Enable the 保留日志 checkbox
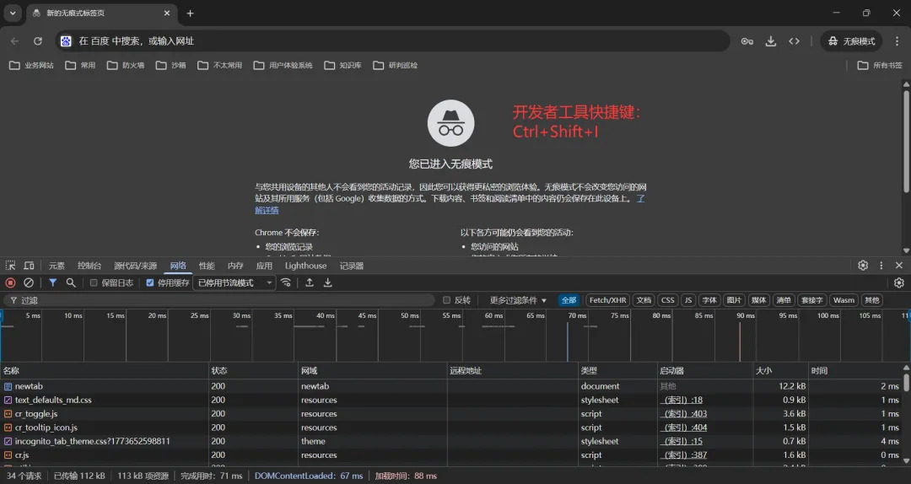The width and height of the screenshot is (911, 484). [94, 283]
